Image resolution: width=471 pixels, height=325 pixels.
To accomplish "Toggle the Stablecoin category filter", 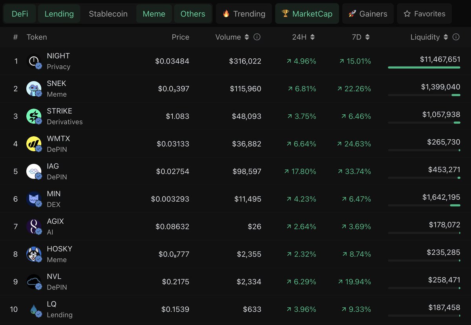I will (x=108, y=14).
